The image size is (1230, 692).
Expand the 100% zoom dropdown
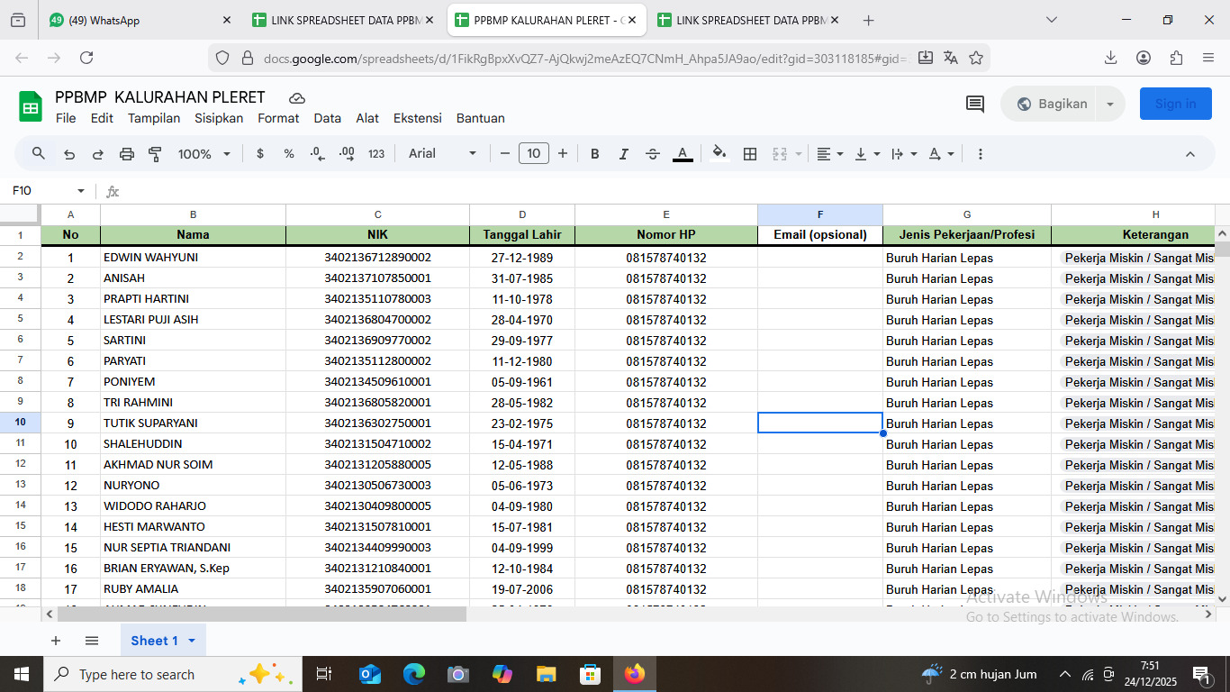point(203,154)
